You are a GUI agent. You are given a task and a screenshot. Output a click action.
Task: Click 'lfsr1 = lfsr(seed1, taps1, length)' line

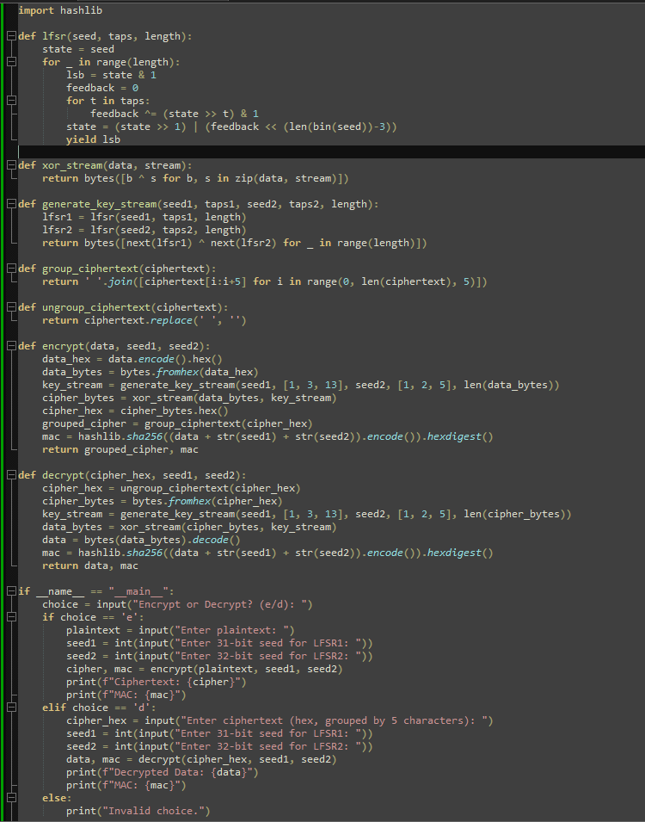pyautogui.click(x=144, y=217)
